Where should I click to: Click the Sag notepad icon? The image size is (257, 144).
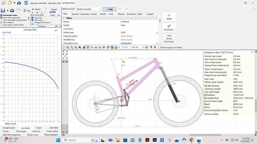pyautogui.click(x=24, y=10)
